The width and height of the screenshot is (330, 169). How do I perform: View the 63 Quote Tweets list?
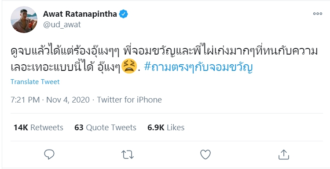click(x=105, y=128)
